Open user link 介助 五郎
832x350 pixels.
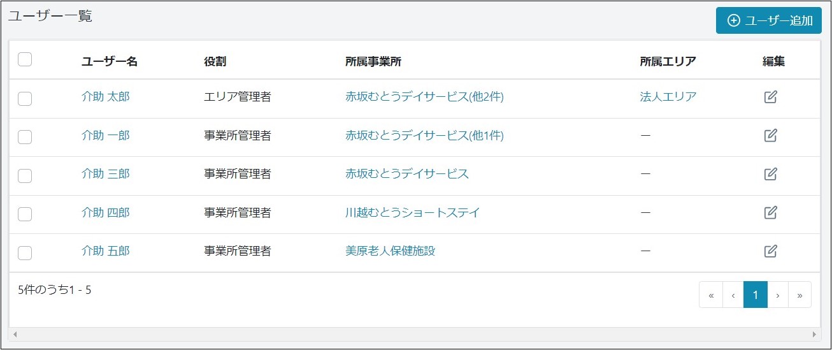click(105, 251)
